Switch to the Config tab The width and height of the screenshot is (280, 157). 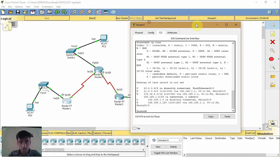pyautogui.click(x=151, y=33)
